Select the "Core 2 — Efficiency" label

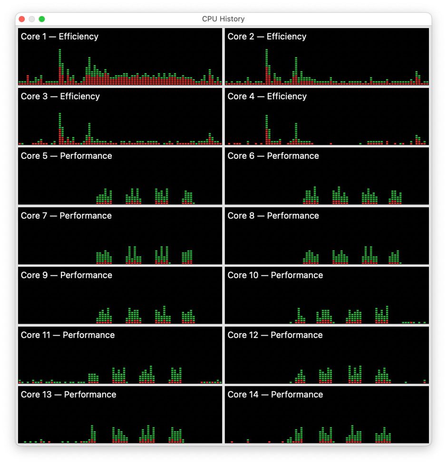[x=267, y=37]
